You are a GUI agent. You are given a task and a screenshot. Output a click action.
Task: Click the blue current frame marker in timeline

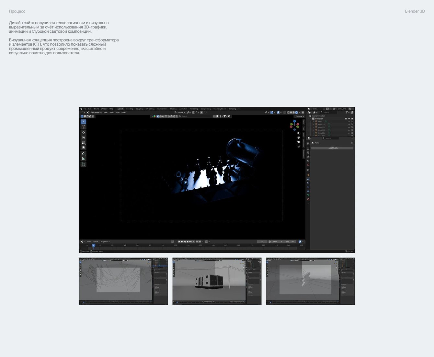[x=94, y=245]
